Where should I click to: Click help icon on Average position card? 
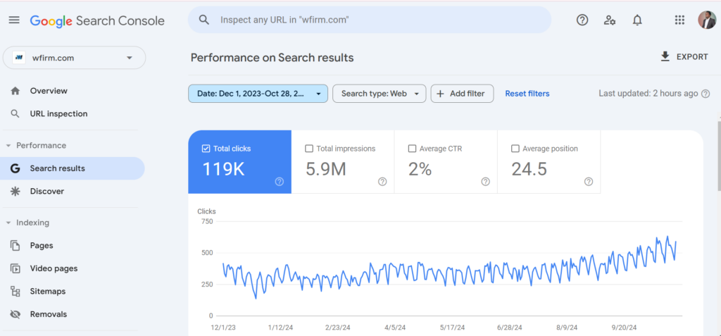pyautogui.click(x=589, y=182)
